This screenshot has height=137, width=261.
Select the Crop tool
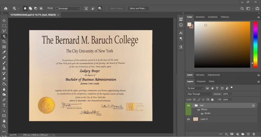[x=4, y=42]
